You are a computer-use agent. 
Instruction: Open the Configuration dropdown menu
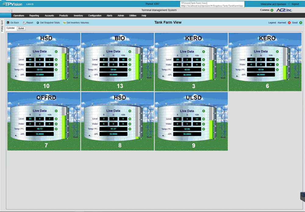tap(95, 16)
